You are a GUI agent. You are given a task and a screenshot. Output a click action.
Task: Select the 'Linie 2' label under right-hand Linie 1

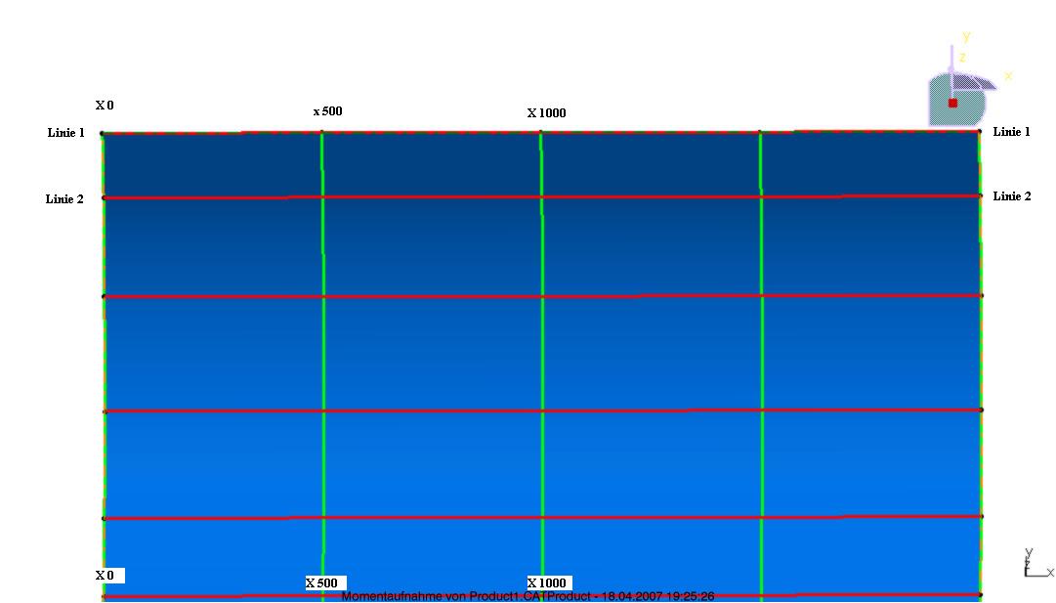point(1011,196)
